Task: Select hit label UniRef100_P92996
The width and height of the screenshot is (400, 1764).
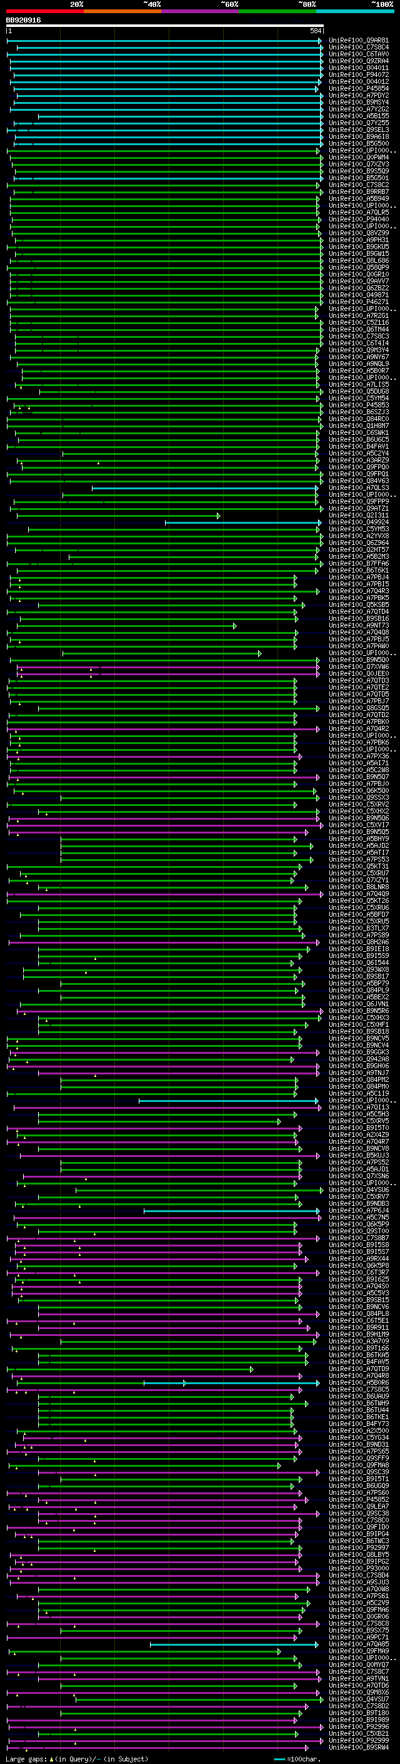Action: click(359, 1727)
